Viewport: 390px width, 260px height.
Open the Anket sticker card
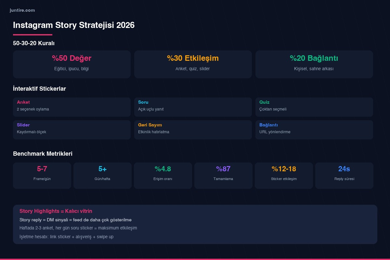(x=72, y=107)
